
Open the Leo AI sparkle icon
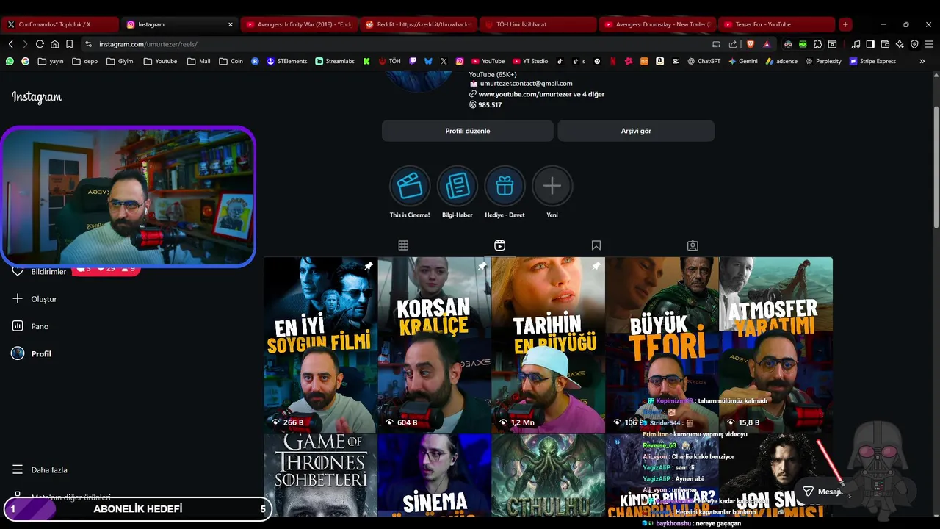[x=900, y=44]
